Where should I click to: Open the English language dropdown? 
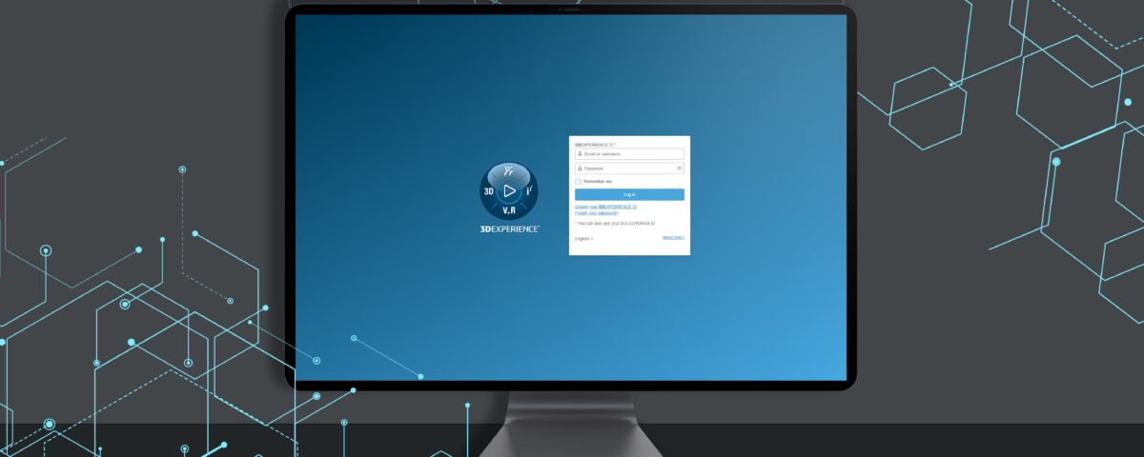click(583, 238)
